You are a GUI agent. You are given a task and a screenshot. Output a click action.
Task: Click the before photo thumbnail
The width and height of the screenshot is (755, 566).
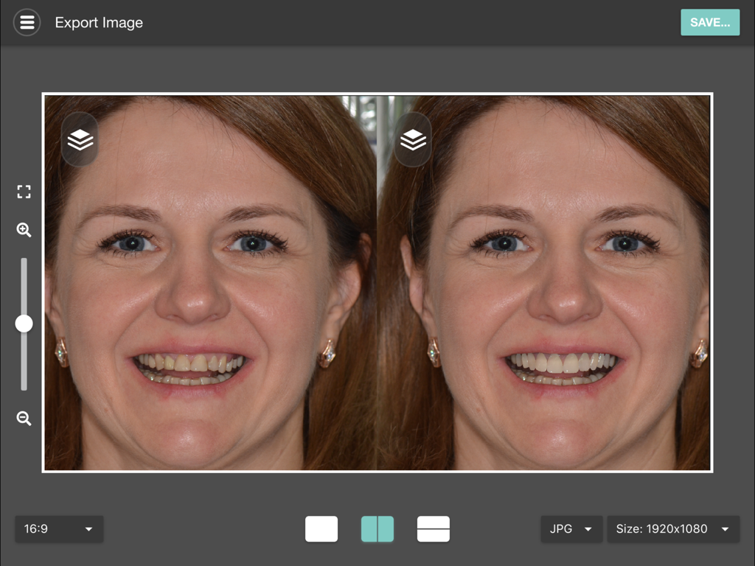coord(210,281)
